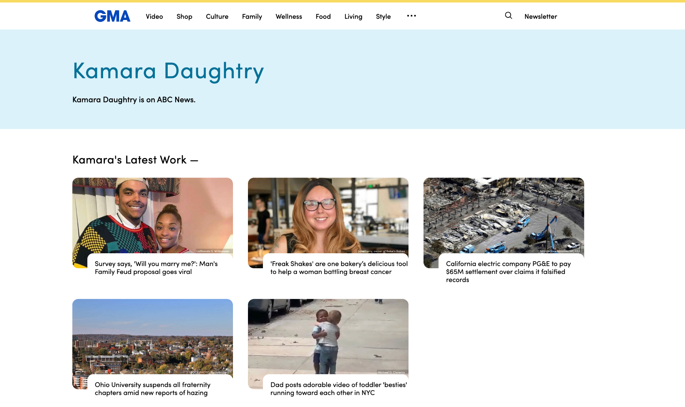Click the GMA logo
685x407 pixels.
112,16
